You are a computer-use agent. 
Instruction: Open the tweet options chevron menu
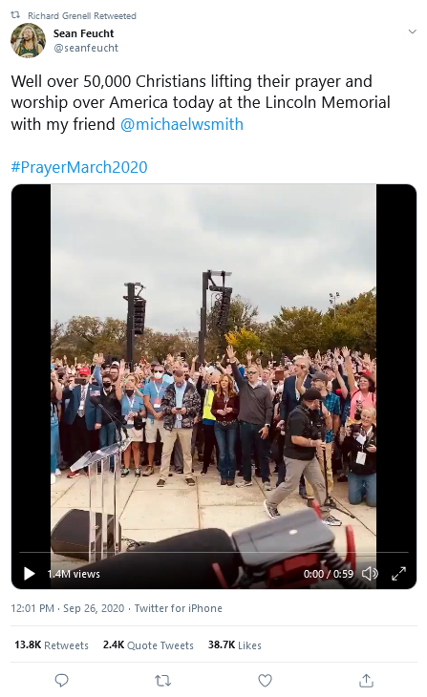pos(413,32)
